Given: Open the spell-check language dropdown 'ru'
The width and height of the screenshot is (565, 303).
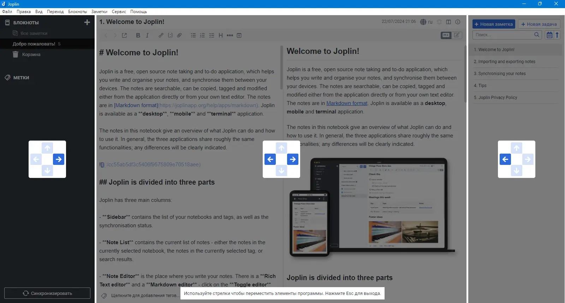Looking at the screenshot, I should 426,22.
